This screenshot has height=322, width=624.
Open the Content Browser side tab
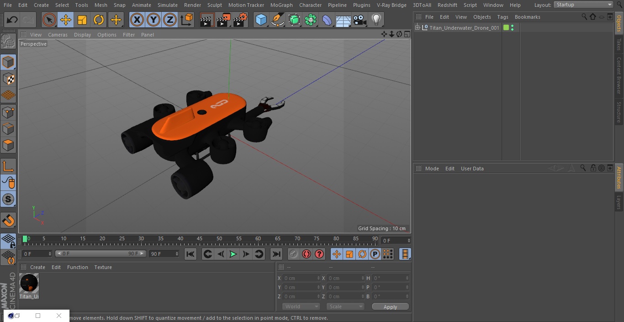tap(619, 75)
